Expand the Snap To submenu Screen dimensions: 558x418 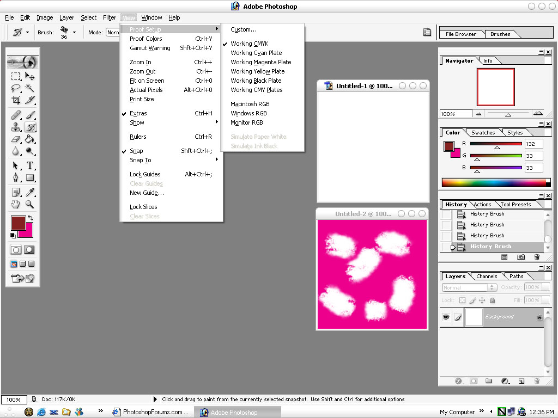[x=140, y=160]
